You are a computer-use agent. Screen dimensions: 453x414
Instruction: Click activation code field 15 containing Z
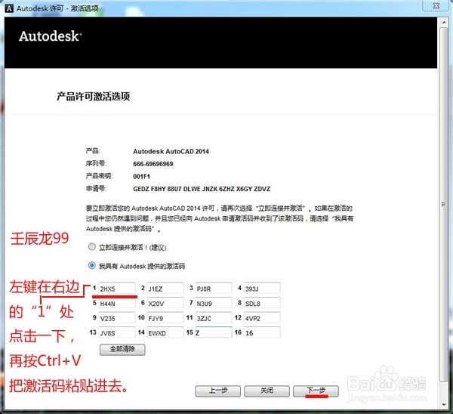tap(214, 332)
